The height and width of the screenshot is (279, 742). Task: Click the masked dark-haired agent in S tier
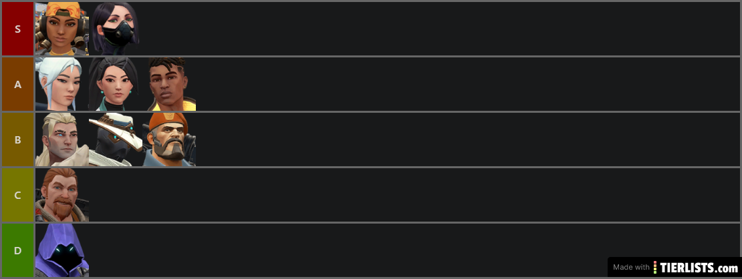coord(116,29)
